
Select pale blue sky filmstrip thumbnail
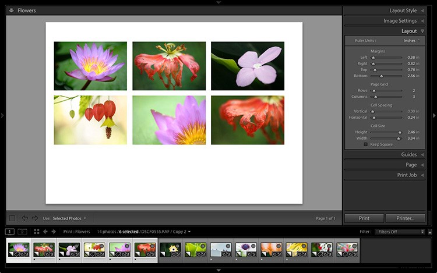221,250
